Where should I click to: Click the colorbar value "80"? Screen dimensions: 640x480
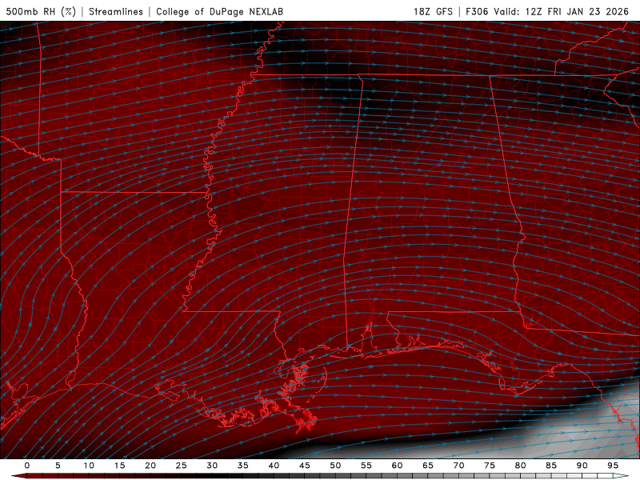521,466
